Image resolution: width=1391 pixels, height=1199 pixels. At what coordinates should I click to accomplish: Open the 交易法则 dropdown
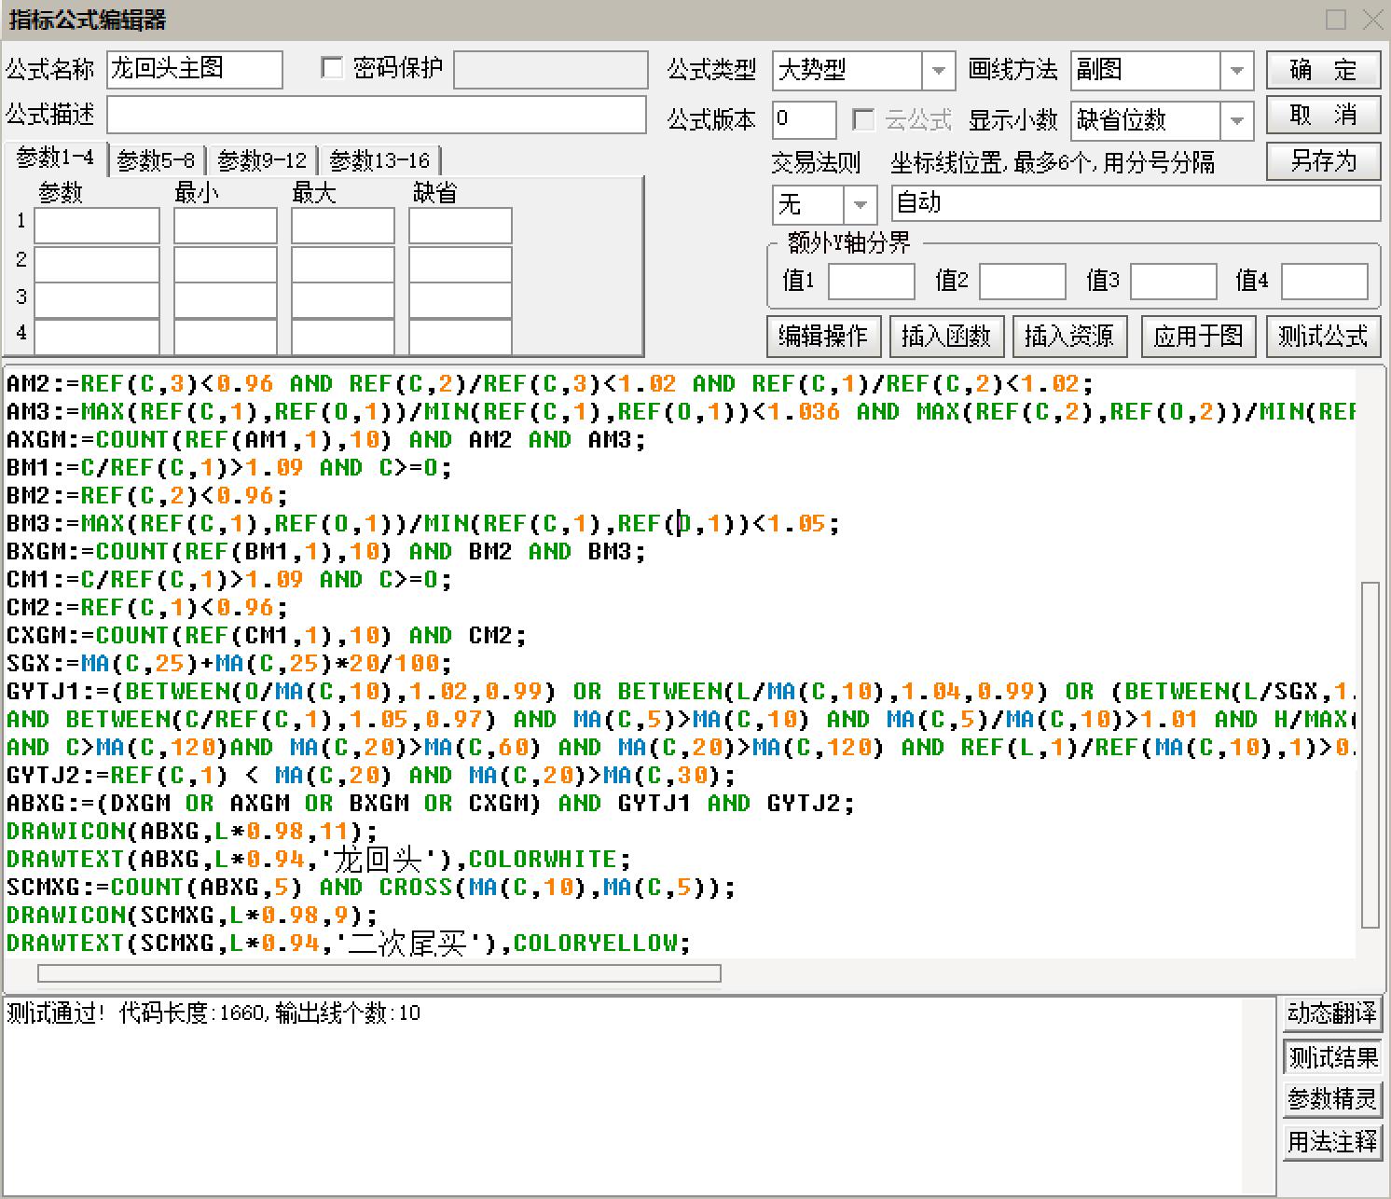(860, 203)
